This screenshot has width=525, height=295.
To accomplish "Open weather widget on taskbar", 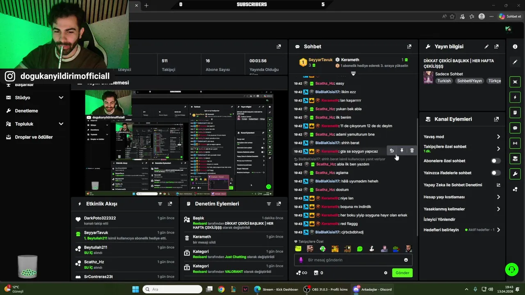I will point(15,289).
